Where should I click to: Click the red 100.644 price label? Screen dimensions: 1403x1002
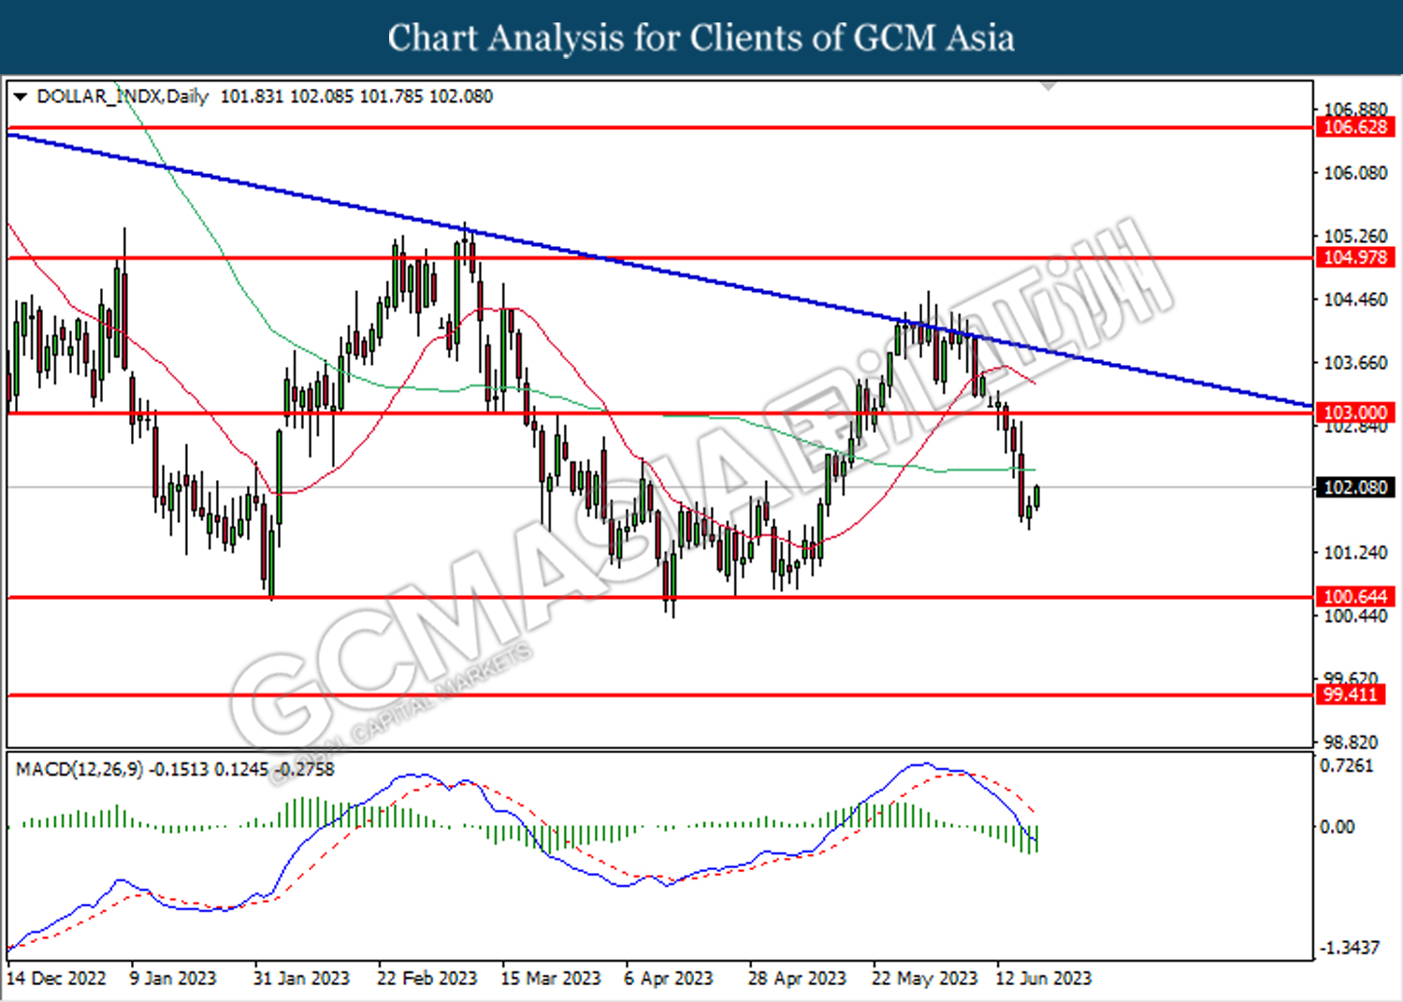[1355, 597]
